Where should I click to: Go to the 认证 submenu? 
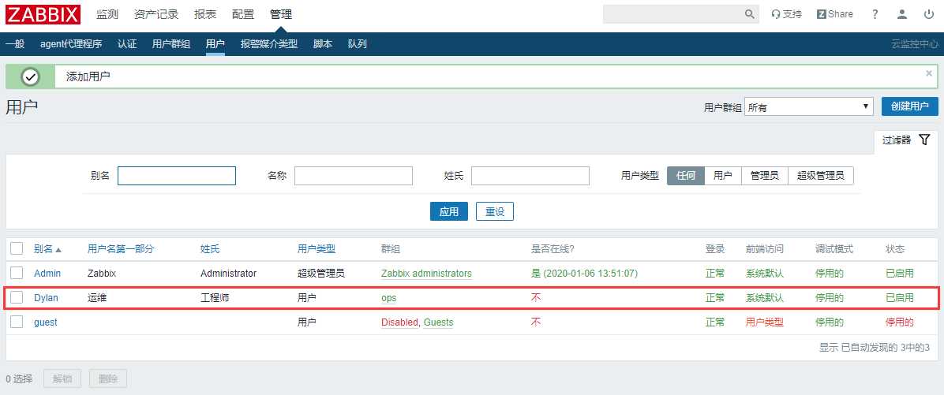coord(127,44)
